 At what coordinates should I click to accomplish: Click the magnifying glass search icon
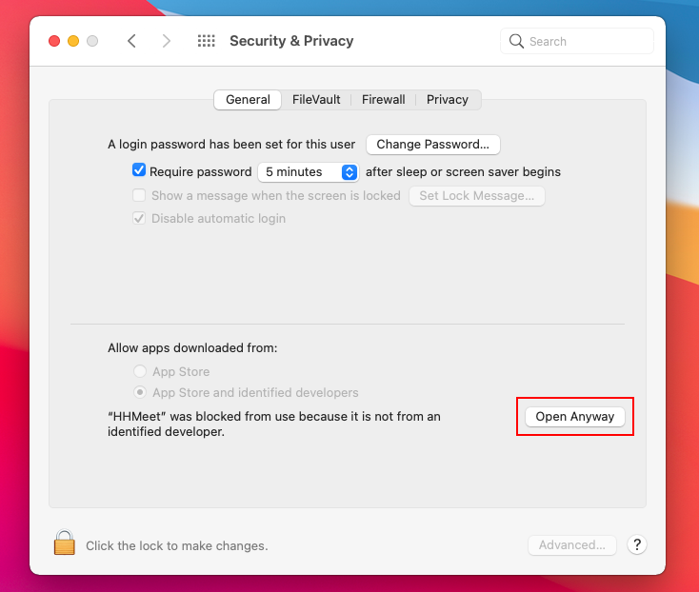tap(517, 41)
